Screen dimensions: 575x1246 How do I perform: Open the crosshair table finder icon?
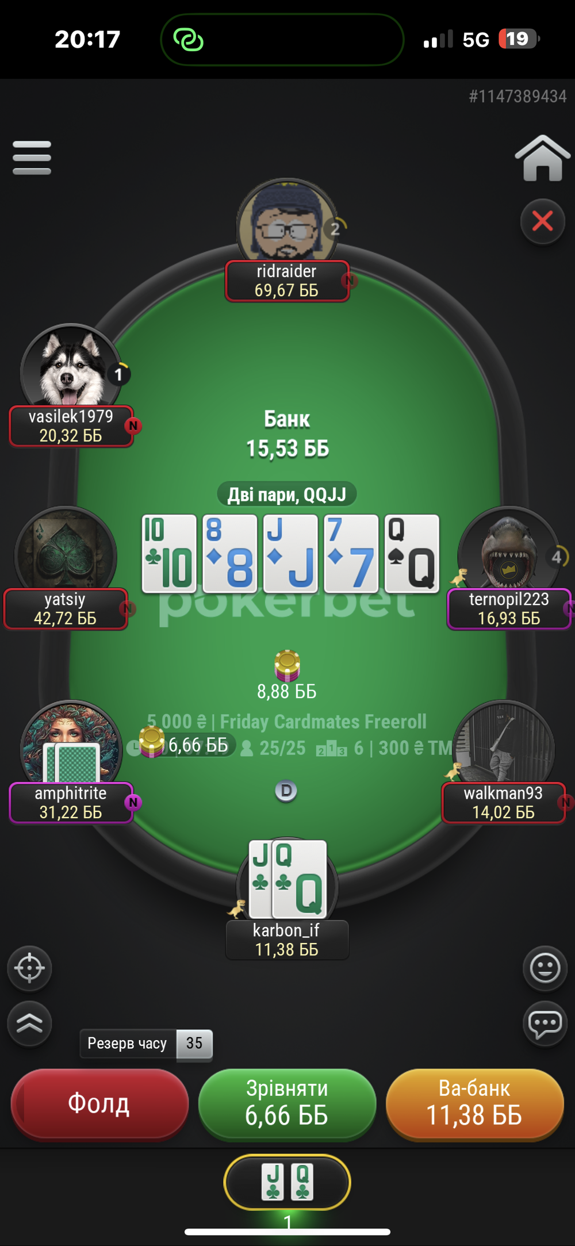[x=29, y=968]
